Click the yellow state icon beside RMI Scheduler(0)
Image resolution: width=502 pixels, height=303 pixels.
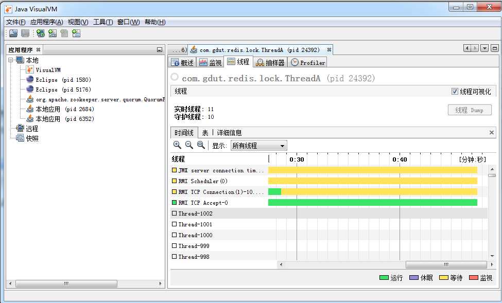click(174, 181)
